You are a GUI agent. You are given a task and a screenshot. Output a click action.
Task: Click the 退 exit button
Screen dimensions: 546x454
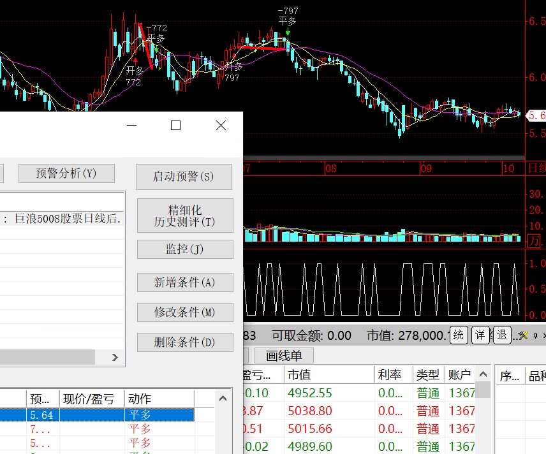502,335
